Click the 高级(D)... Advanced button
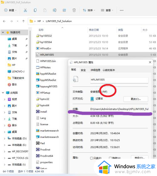This screenshot has width=157, height=176. click(x=140, y=157)
